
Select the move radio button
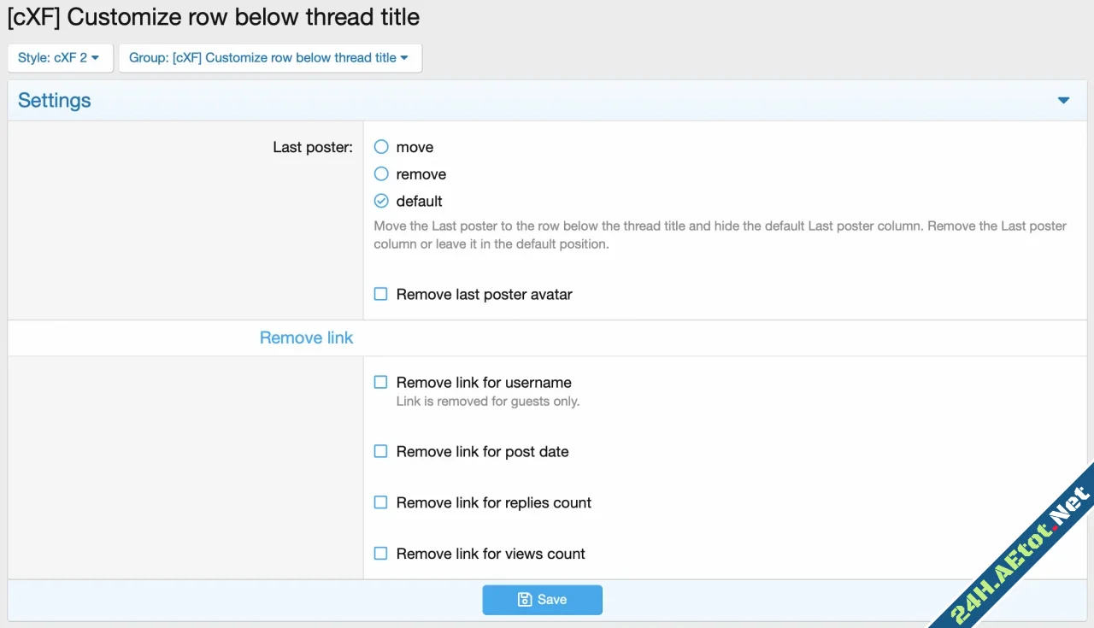[380, 146]
